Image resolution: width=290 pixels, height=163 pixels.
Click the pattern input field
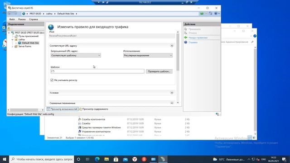pos(97,71)
